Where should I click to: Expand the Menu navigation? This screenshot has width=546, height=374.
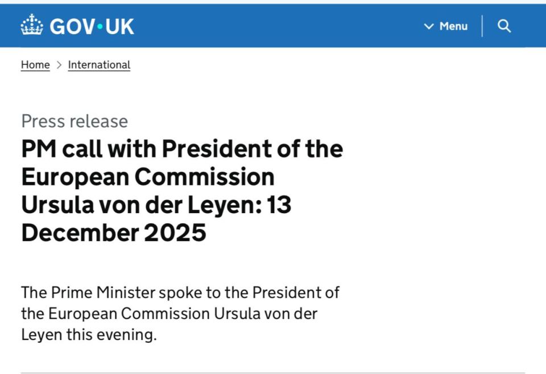click(x=446, y=26)
